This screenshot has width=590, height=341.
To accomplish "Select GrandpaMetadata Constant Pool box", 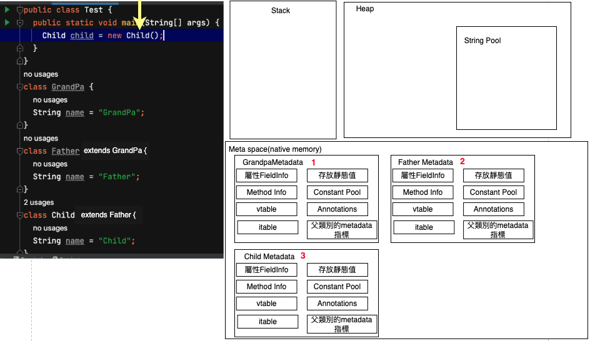I will tap(337, 192).
